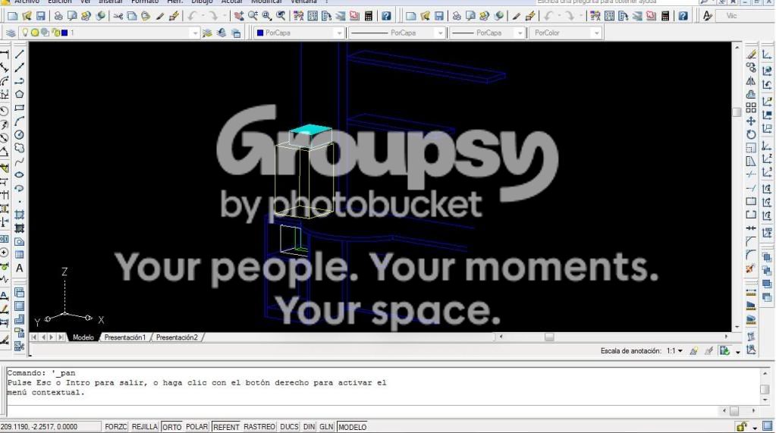Select the Array modify tool
This screenshot has height=433, width=776.
751,108
